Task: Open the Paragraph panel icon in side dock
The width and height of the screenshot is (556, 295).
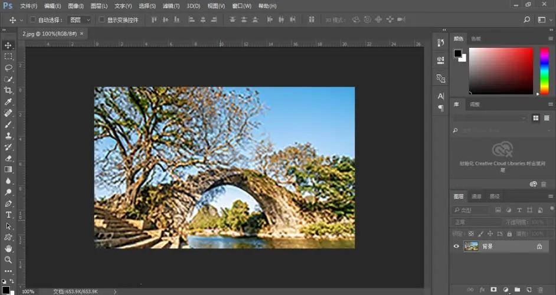Action: pyautogui.click(x=441, y=108)
